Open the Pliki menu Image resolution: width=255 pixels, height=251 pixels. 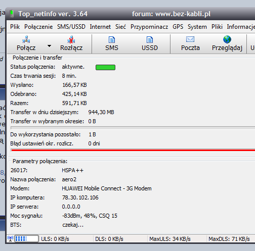(217, 27)
